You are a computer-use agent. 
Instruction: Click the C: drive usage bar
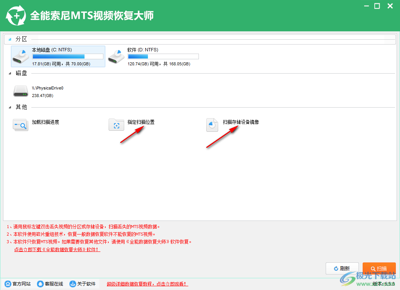pos(68,56)
